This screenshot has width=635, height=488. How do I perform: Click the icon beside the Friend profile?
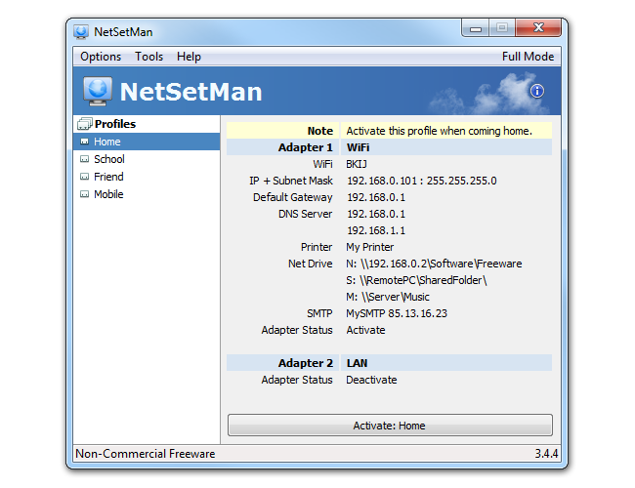84,177
